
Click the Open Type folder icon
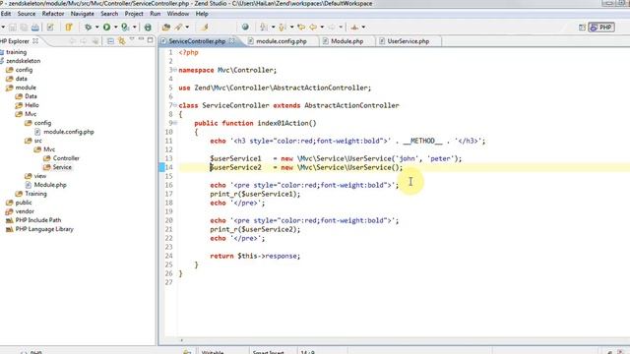(x=166, y=28)
